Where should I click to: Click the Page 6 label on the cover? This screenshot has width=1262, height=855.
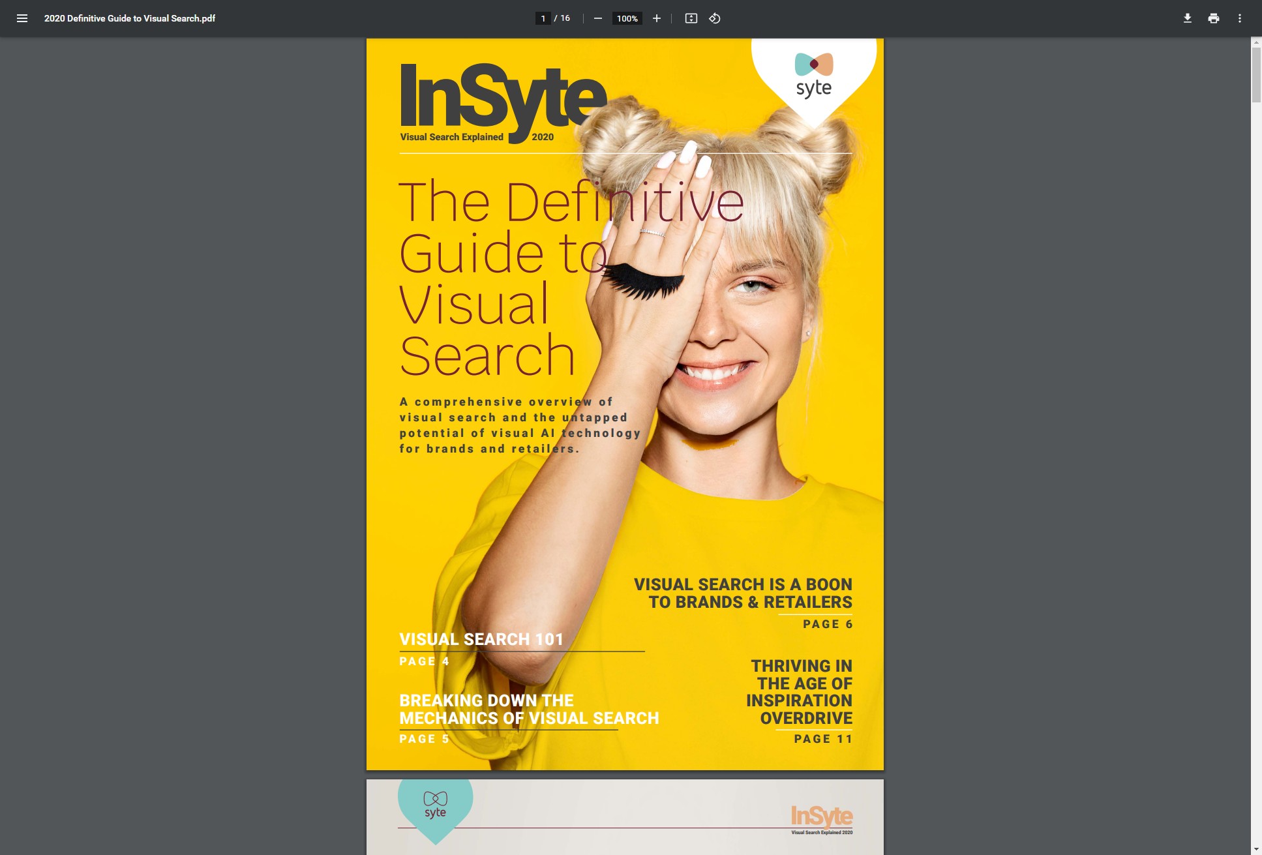coord(827,624)
